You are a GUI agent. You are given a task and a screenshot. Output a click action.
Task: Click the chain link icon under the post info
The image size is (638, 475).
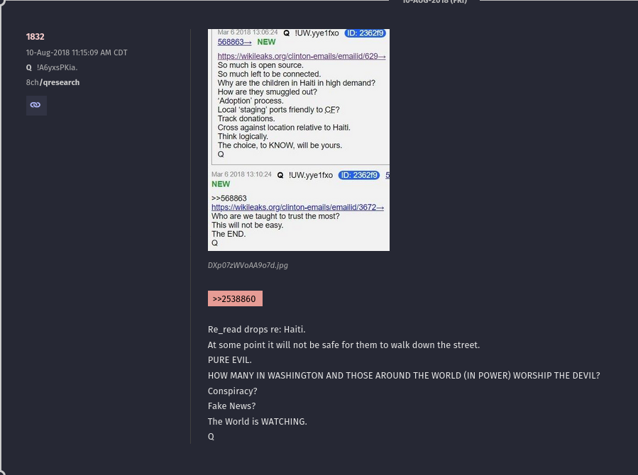(36, 105)
